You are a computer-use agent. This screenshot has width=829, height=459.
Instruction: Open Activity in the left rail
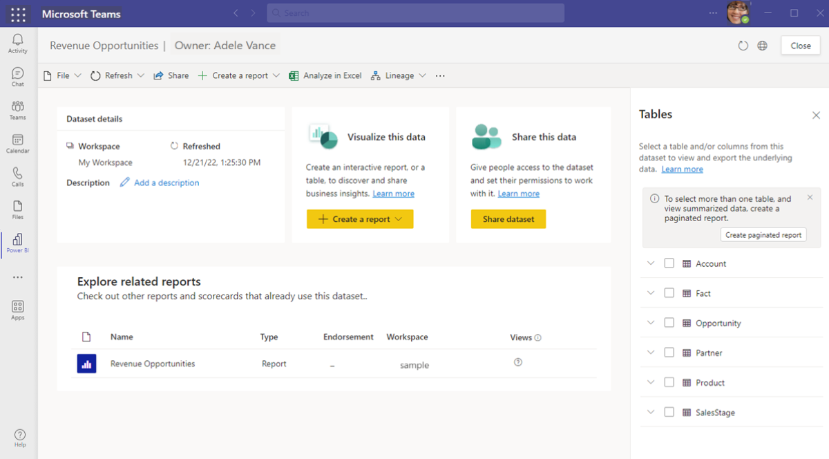pos(18,44)
